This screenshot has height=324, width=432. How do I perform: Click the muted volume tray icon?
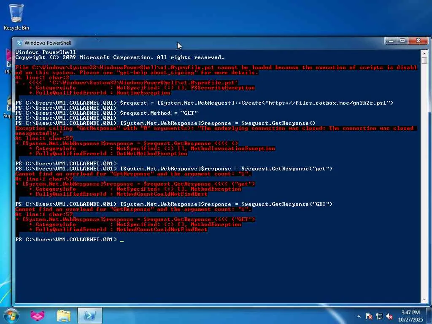point(389,316)
